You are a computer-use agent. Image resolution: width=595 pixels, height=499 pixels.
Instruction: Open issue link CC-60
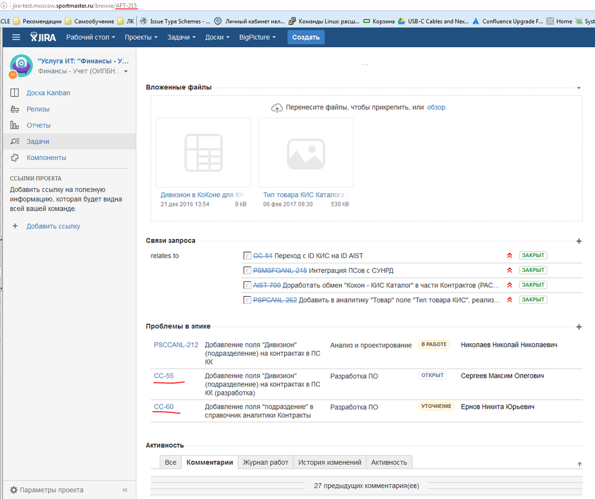pyautogui.click(x=164, y=407)
